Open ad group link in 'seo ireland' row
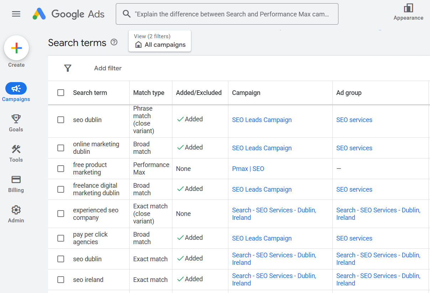The height and width of the screenshot is (293, 430). 378,279
